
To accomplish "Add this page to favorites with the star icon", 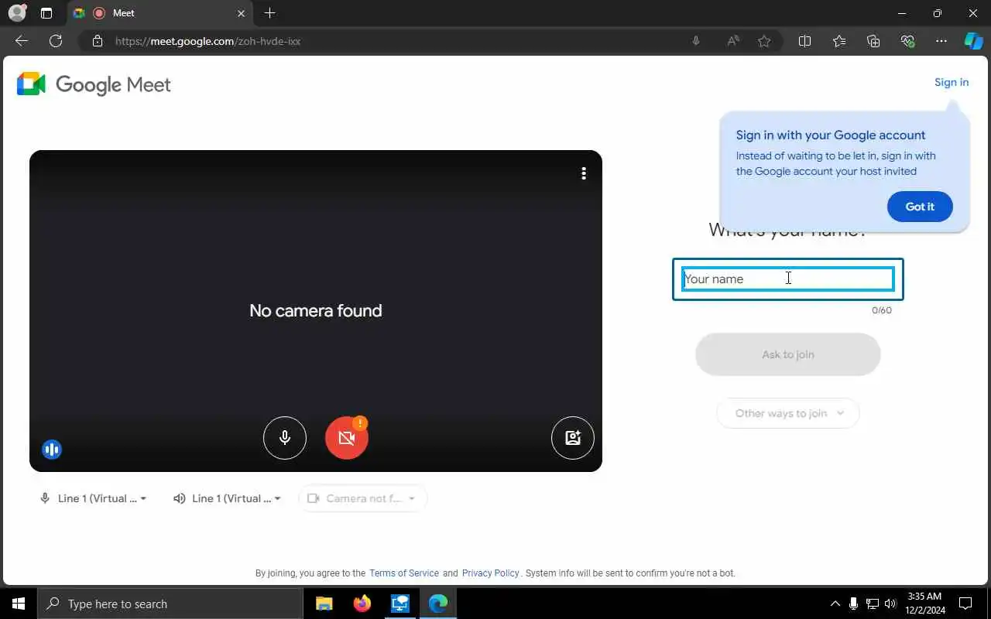I will pyautogui.click(x=764, y=41).
